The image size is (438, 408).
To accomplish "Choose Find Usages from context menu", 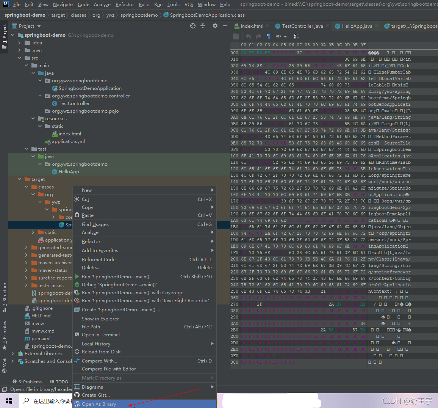I will point(144,224).
